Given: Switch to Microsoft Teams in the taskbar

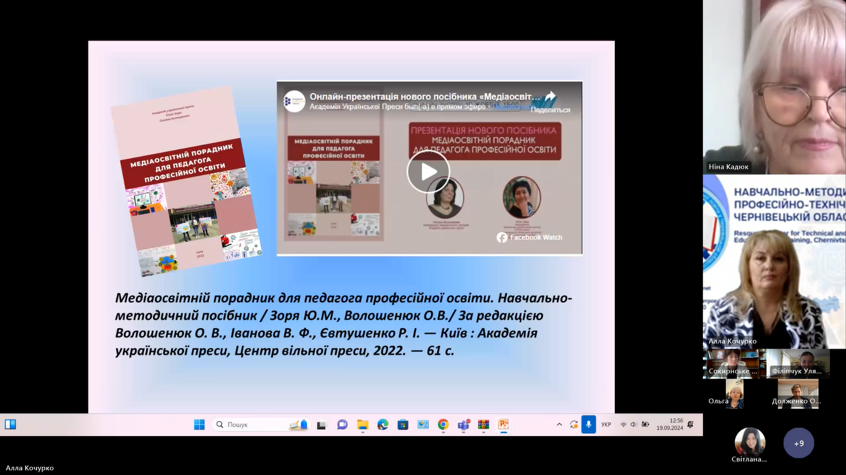Looking at the screenshot, I should [x=463, y=425].
